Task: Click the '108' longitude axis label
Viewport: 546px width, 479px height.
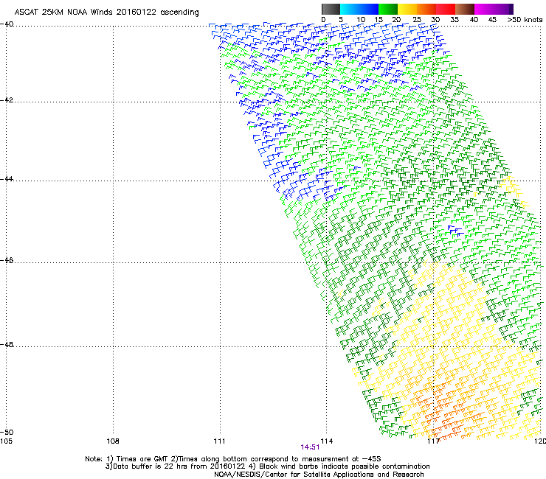Action: pos(113,441)
